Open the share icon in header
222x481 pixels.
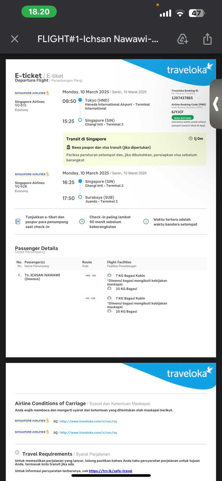coord(207,39)
